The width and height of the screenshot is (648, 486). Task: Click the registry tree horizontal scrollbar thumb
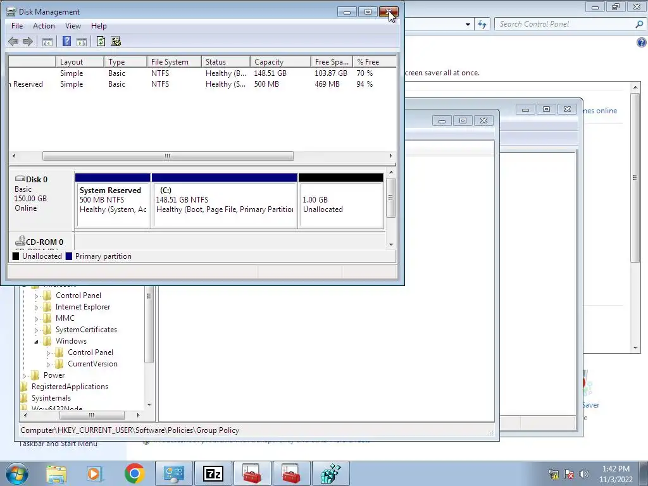pos(92,415)
